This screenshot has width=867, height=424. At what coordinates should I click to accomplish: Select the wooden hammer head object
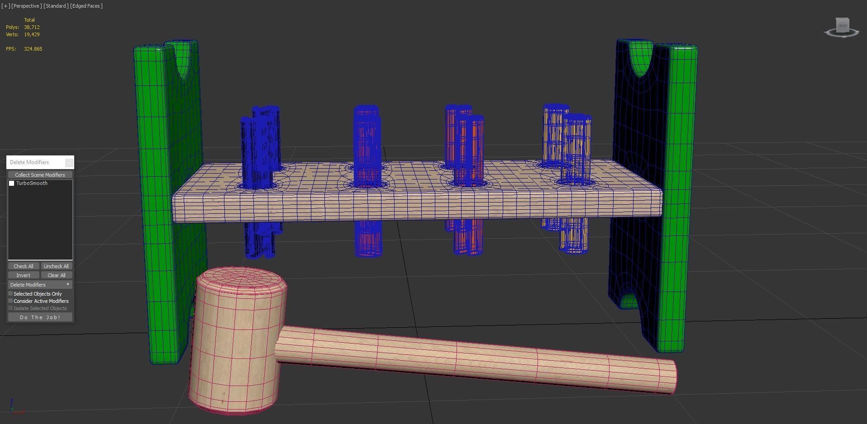click(238, 341)
